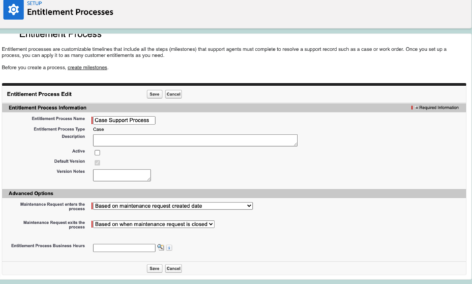Click the 'Entitlement Process Information' section header
This screenshot has height=284, width=472.
click(x=48, y=108)
